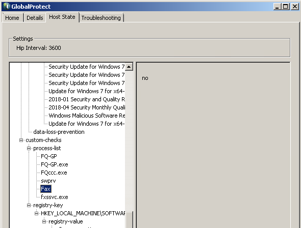
Task: Select fxssvc.exe in the process list
Action: pos(55,197)
